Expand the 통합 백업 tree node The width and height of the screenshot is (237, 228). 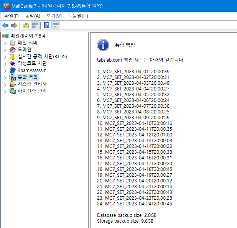(x=5, y=77)
